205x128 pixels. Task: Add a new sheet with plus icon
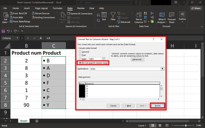tap(37, 121)
